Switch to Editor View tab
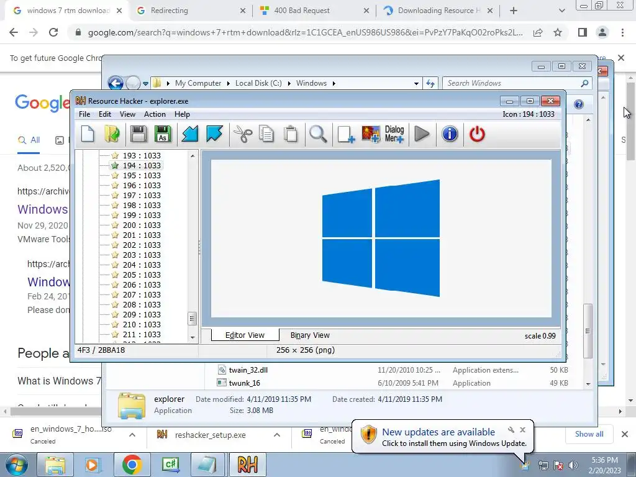Viewport: 636px width, 477px height. (245, 335)
